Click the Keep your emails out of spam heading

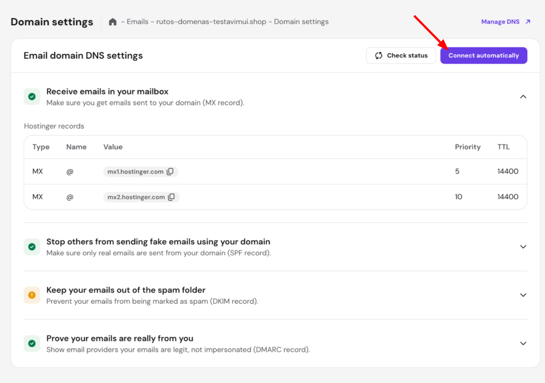(126, 290)
